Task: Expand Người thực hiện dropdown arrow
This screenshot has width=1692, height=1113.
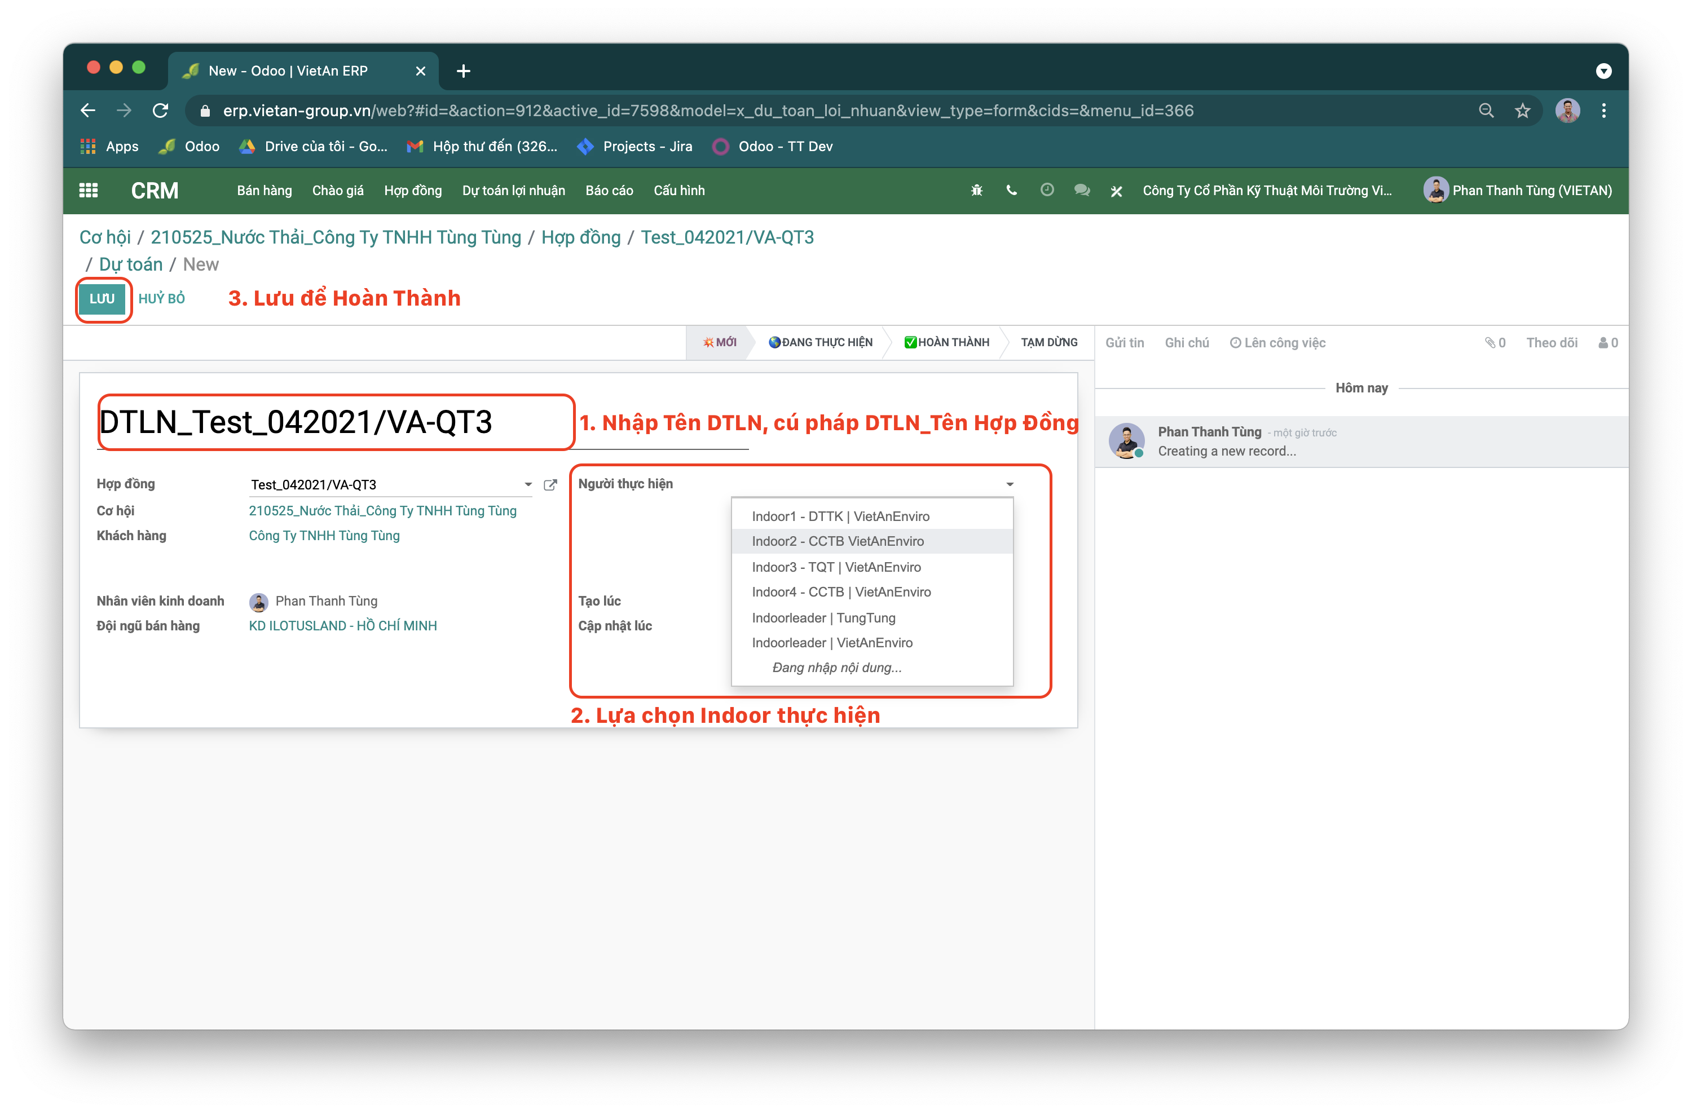Action: tap(1010, 484)
